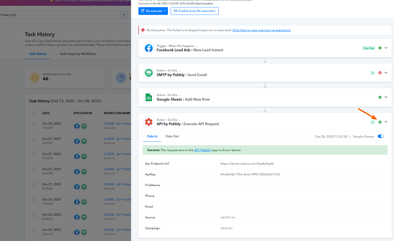
Task: Open Task Usage by Workflows tab
Action: point(78,54)
